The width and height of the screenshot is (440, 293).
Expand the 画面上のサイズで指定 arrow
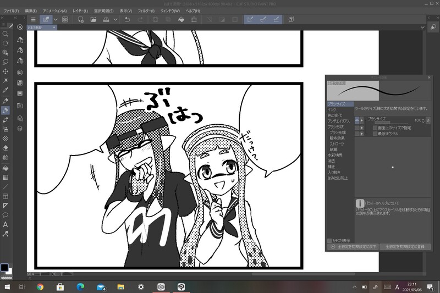[362, 128]
